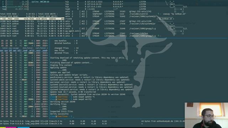Click the systemd-timesyncd.service restart notice
This screenshot has width=228, height=128.
(92, 90)
